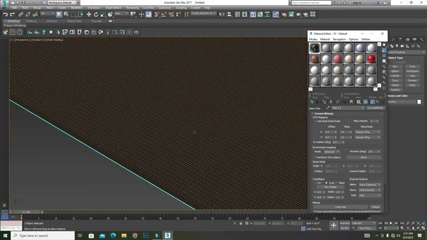The image size is (427, 240).
Task: Click the View Image button
Action: [330, 187]
